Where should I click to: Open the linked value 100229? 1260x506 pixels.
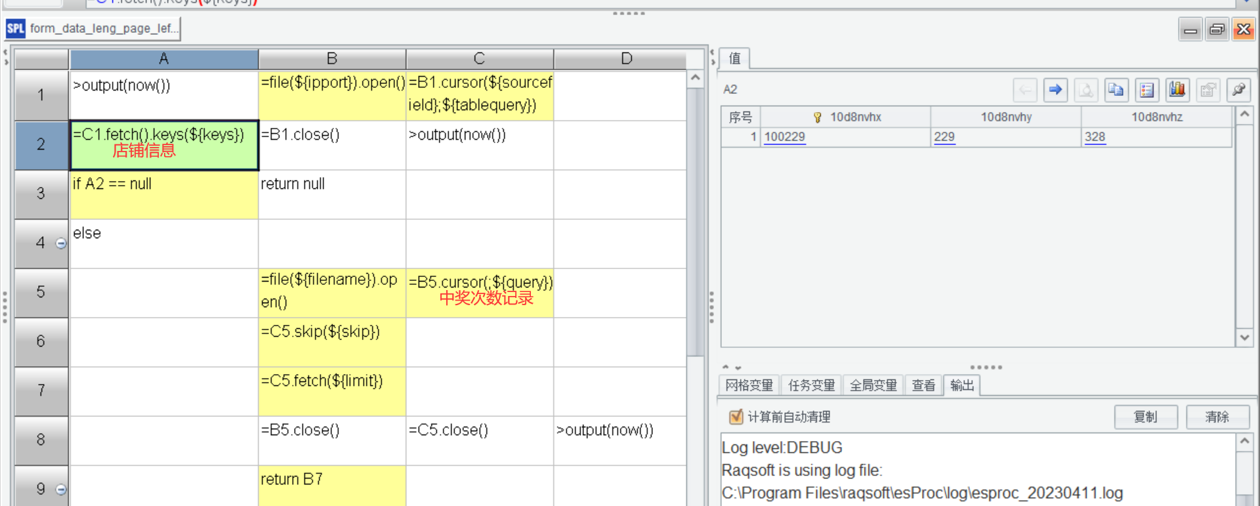point(785,137)
